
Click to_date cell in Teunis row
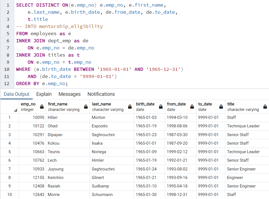[211, 152]
